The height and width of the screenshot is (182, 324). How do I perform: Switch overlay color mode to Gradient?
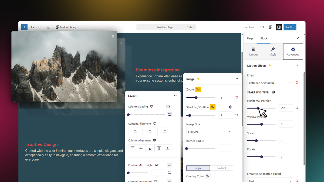pos(221,168)
